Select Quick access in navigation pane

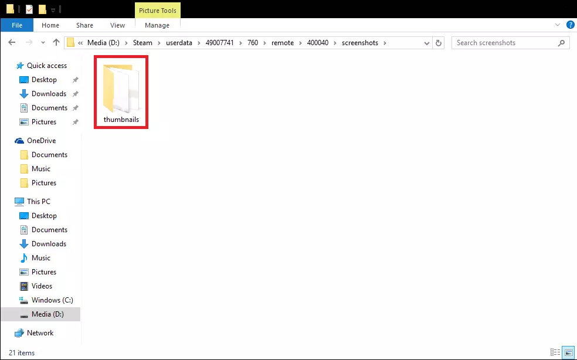[47, 66]
